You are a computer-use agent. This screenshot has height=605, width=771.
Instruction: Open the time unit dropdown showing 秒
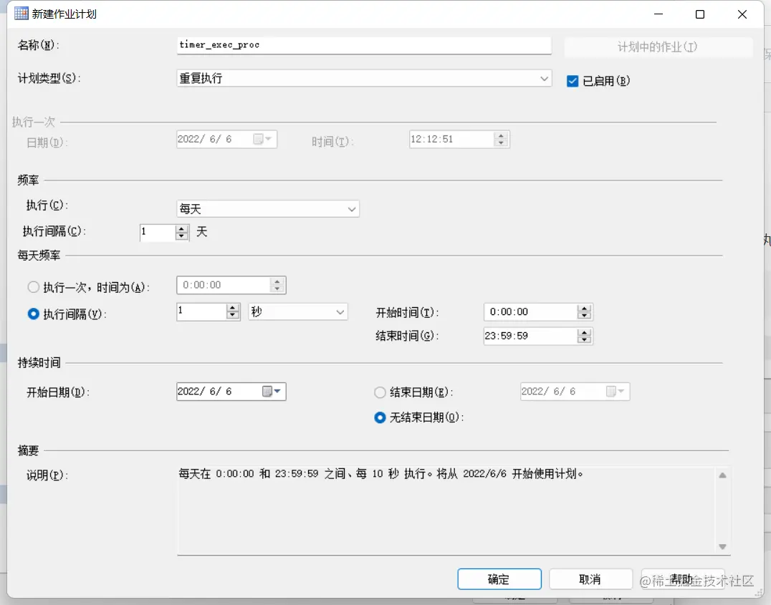click(x=298, y=312)
